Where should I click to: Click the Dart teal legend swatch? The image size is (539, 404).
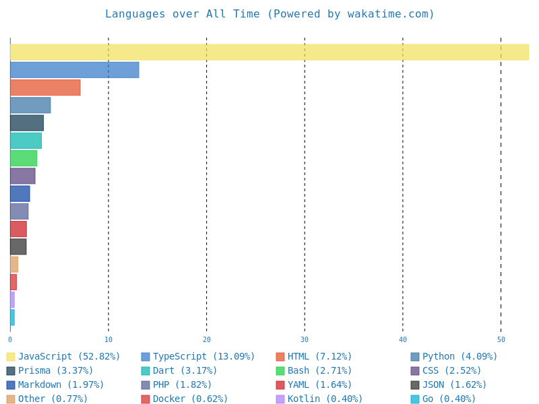click(146, 371)
